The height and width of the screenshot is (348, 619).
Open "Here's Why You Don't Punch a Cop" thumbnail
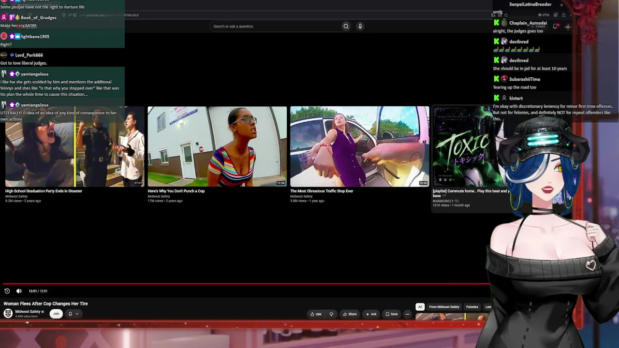217,146
